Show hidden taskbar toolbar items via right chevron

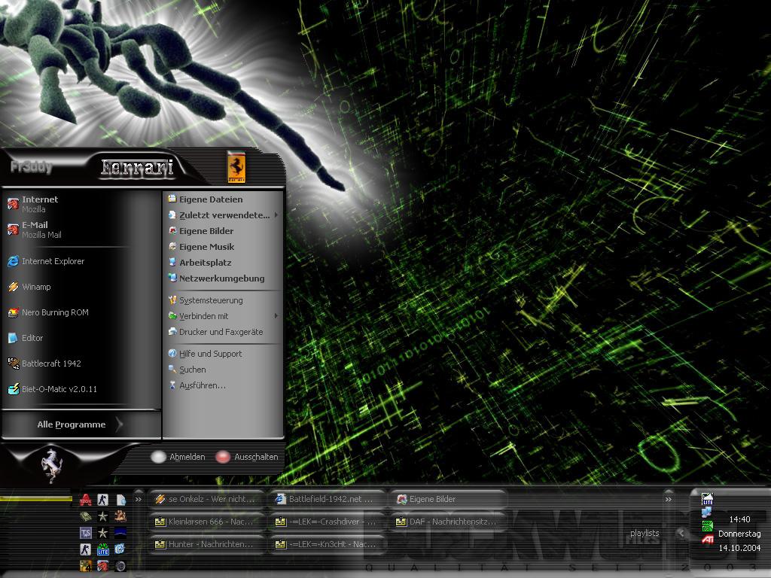(x=669, y=500)
